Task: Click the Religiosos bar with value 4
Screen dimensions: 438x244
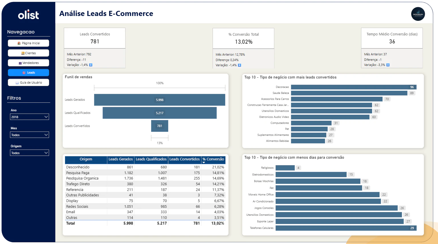Action: (x=285, y=168)
